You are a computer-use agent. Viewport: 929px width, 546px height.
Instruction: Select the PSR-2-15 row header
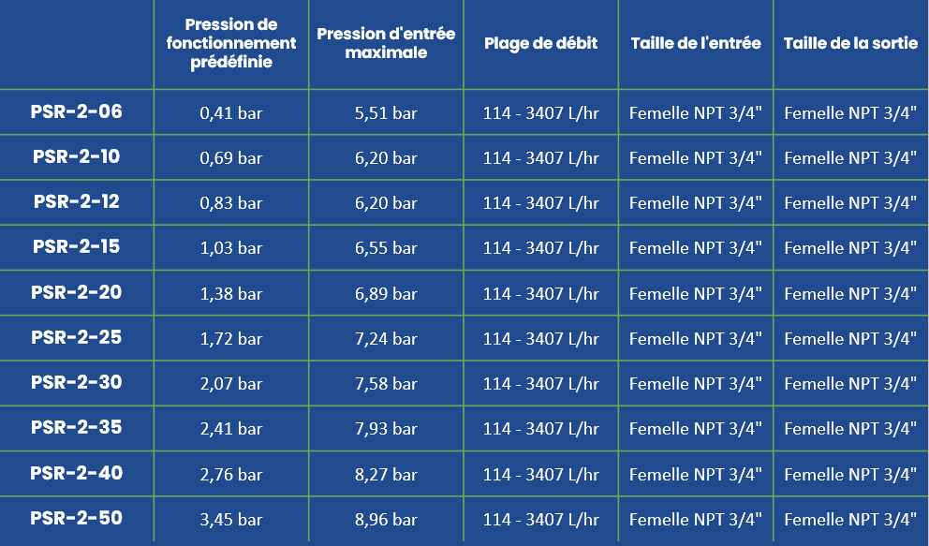[x=77, y=246]
